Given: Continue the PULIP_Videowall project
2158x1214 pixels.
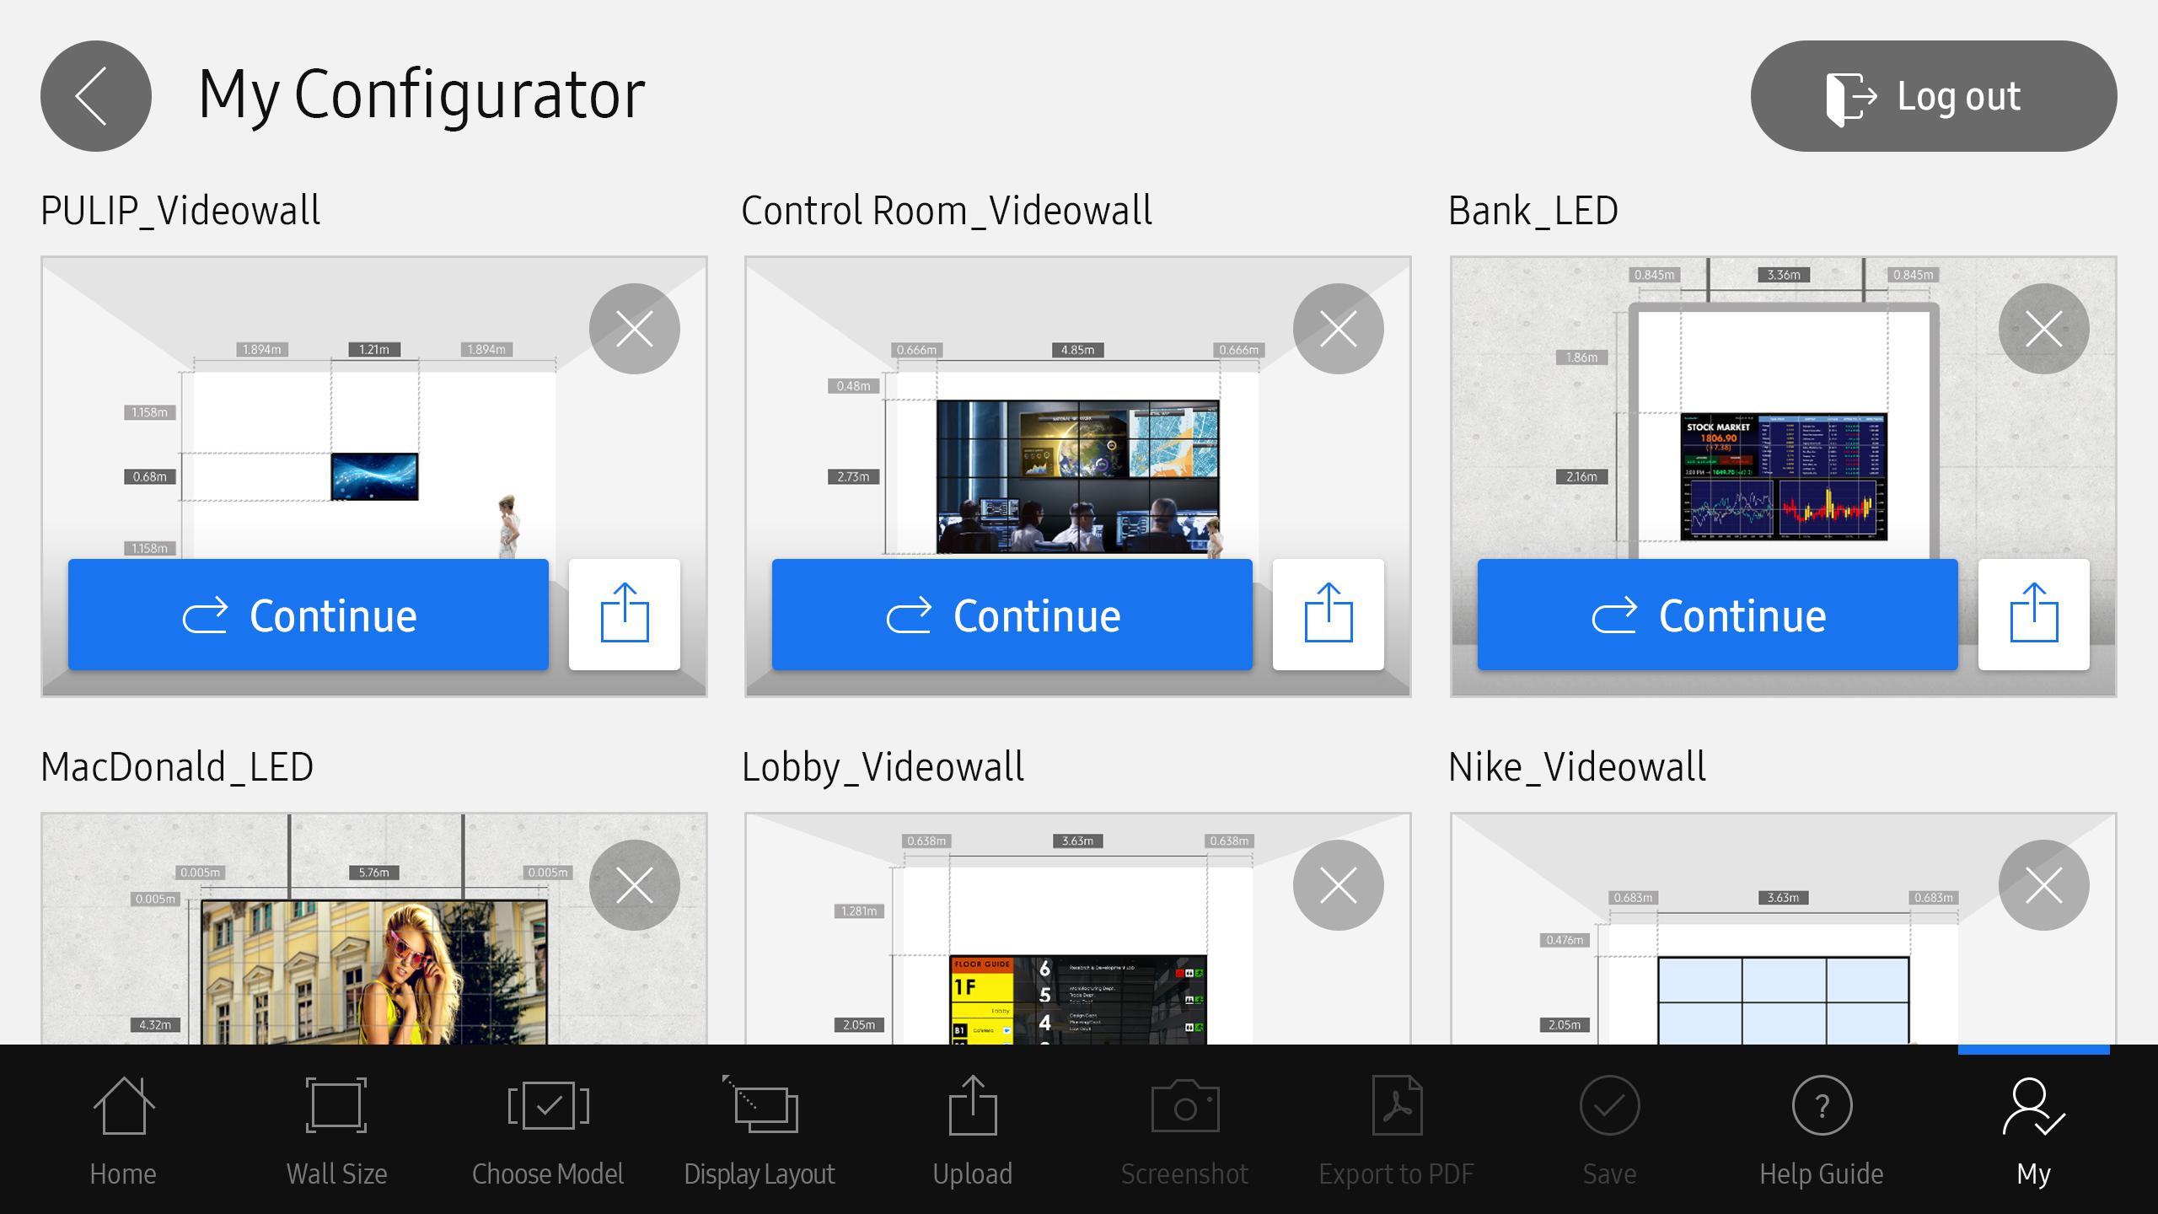Looking at the screenshot, I should pyautogui.click(x=309, y=615).
